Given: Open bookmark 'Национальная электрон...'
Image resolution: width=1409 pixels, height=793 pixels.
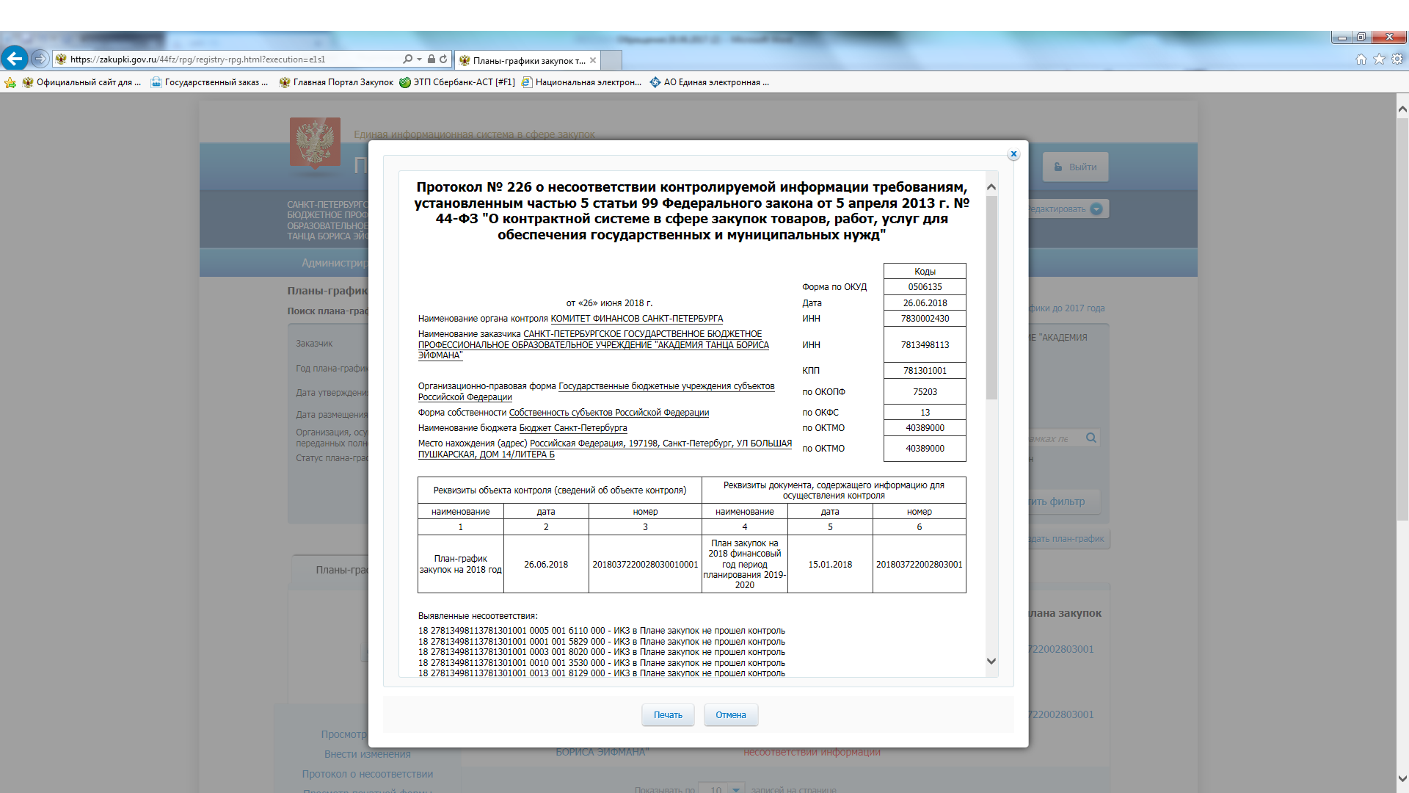Looking at the screenshot, I should click(581, 82).
